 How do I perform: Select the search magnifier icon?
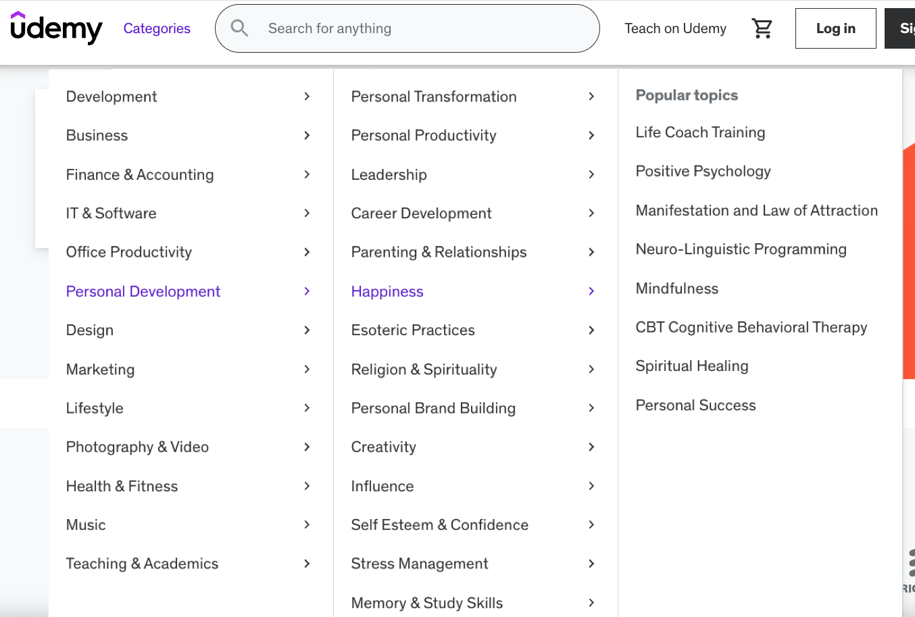[239, 28]
